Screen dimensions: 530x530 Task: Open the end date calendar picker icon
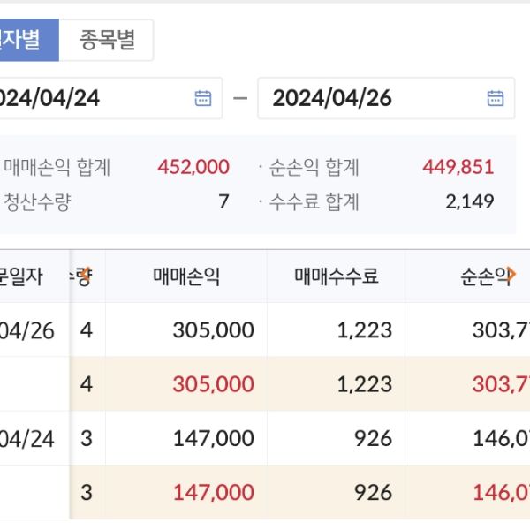[x=496, y=98]
